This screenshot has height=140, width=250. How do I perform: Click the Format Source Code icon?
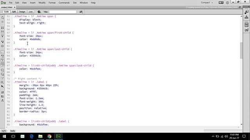point(2,100)
